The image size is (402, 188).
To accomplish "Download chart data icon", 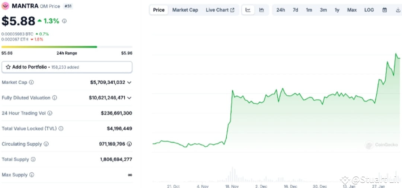I will [398, 10].
